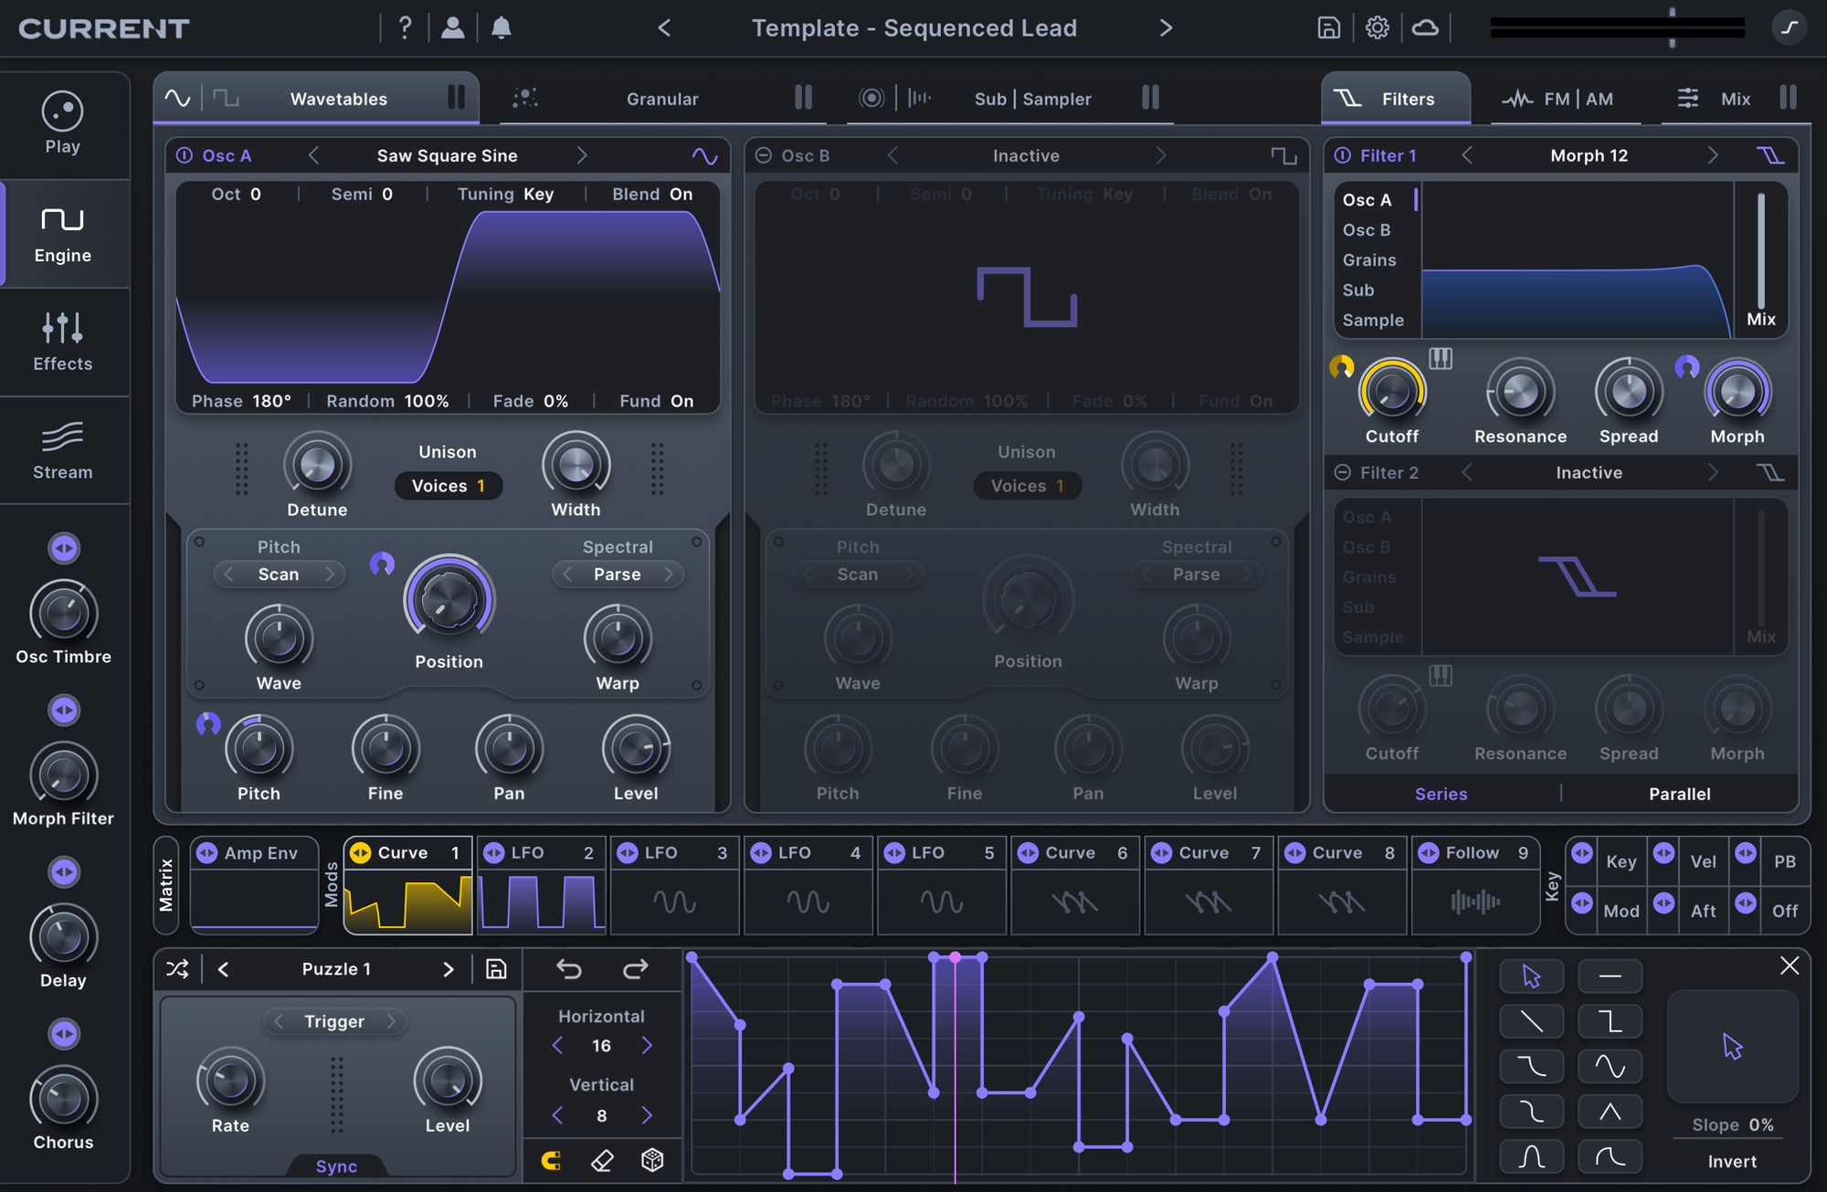
Task: Enable Filter 2 power toggle
Action: tap(1343, 472)
